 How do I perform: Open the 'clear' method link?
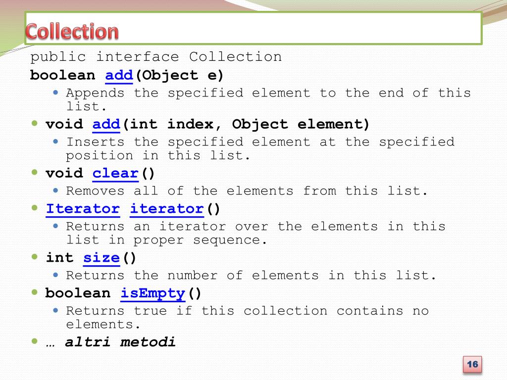(115, 174)
